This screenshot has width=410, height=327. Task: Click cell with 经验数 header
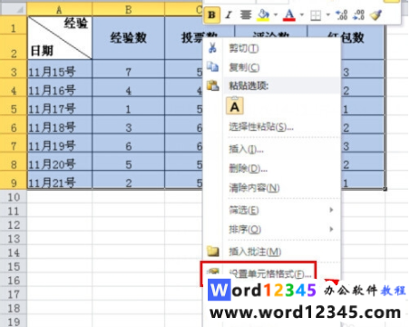(129, 38)
